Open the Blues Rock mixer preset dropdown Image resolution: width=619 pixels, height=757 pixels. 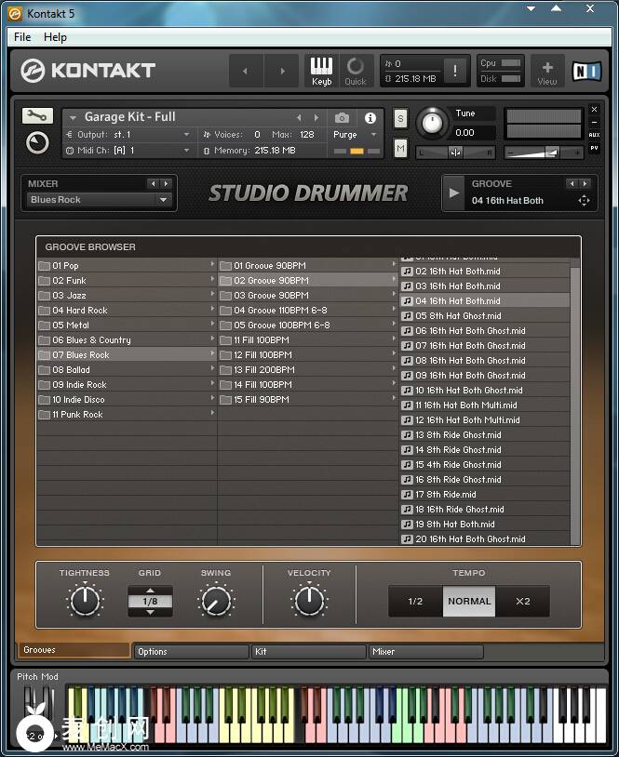pyautogui.click(x=164, y=200)
